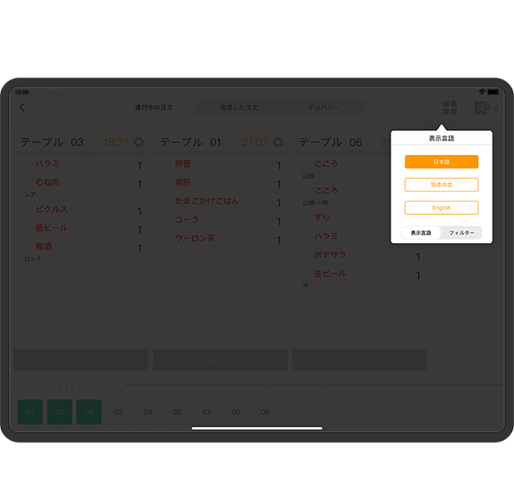Screen dimensions: 514x487
Task: Check off 梅酒 item
Action: pyautogui.click(x=26, y=248)
